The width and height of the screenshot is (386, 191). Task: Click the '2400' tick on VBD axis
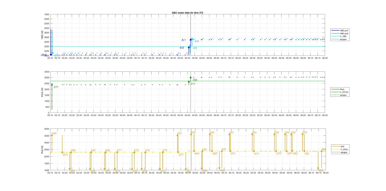(x=47, y=28)
